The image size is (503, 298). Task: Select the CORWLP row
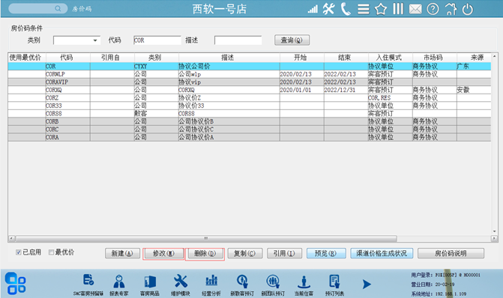(250, 74)
